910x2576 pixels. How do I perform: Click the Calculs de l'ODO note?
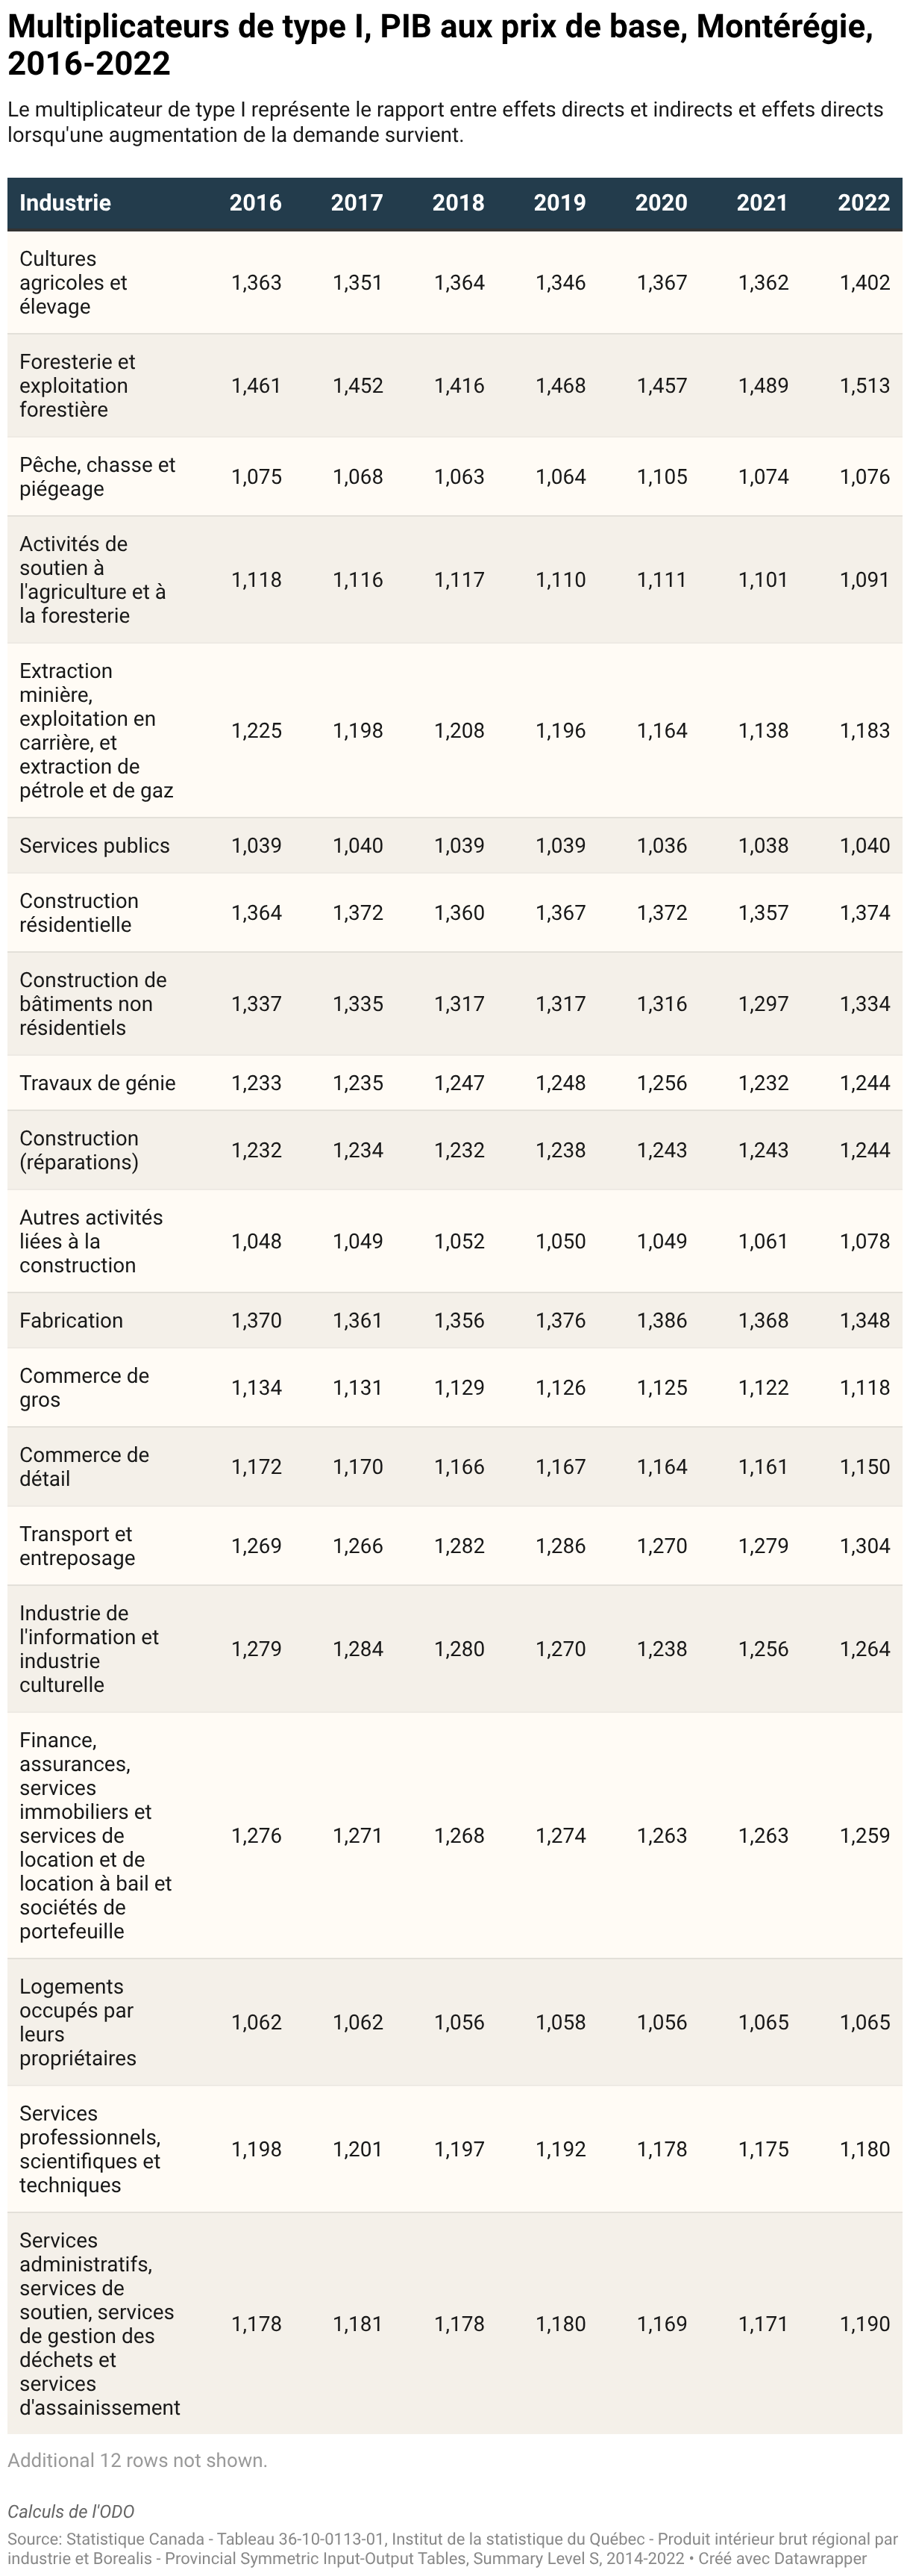point(71,2512)
